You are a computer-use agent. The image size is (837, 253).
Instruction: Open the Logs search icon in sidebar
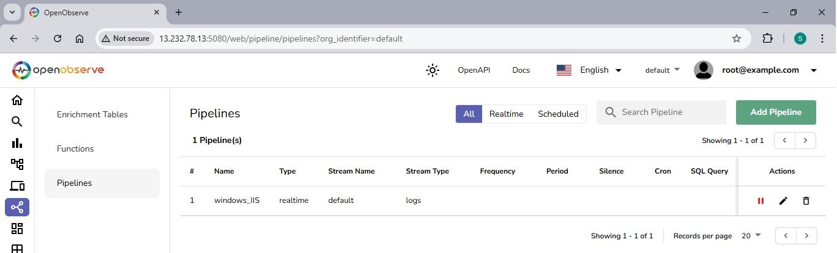[x=17, y=122]
